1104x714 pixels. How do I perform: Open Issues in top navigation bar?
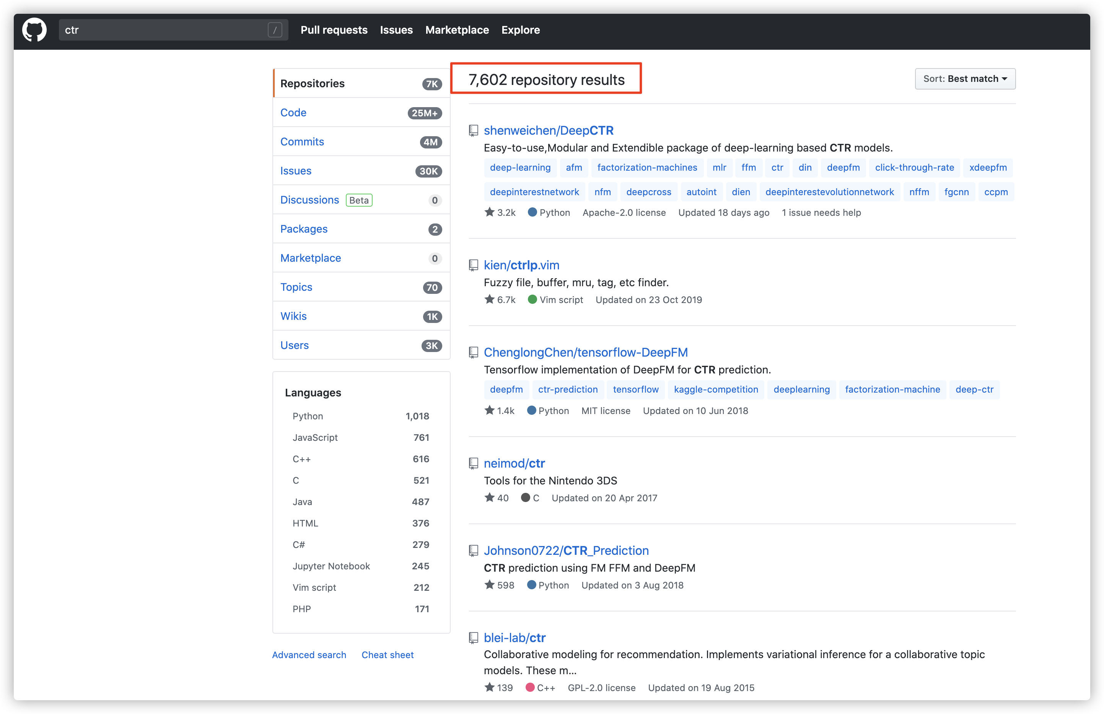pyautogui.click(x=396, y=30)
